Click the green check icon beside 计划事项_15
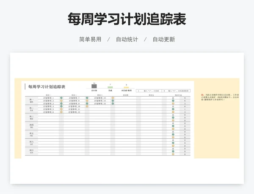 coord(113,103)
